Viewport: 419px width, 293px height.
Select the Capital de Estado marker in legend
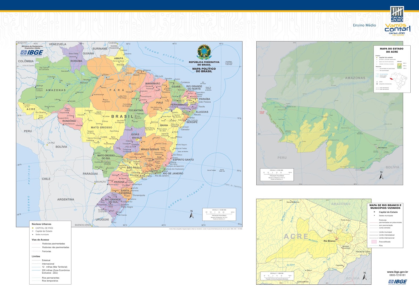32,231
